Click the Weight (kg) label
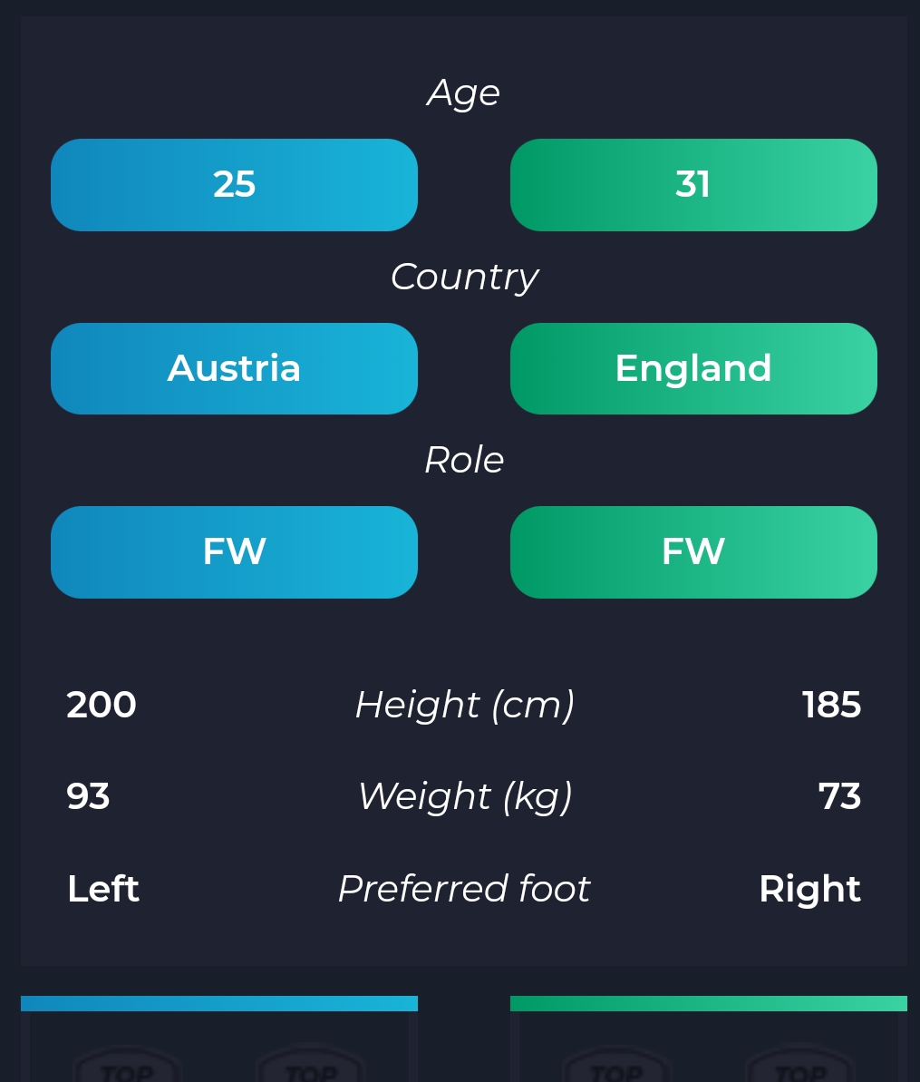The height and width of the screenshot is (1082, 920). tap(465, 797)
